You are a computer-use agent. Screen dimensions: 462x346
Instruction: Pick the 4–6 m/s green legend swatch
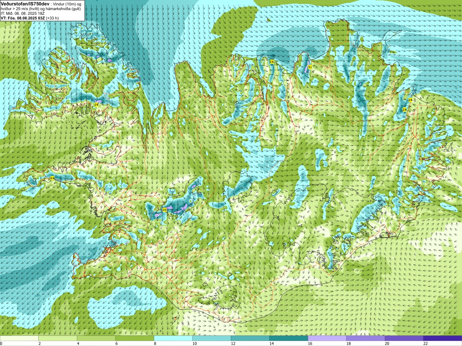(96, 338)
